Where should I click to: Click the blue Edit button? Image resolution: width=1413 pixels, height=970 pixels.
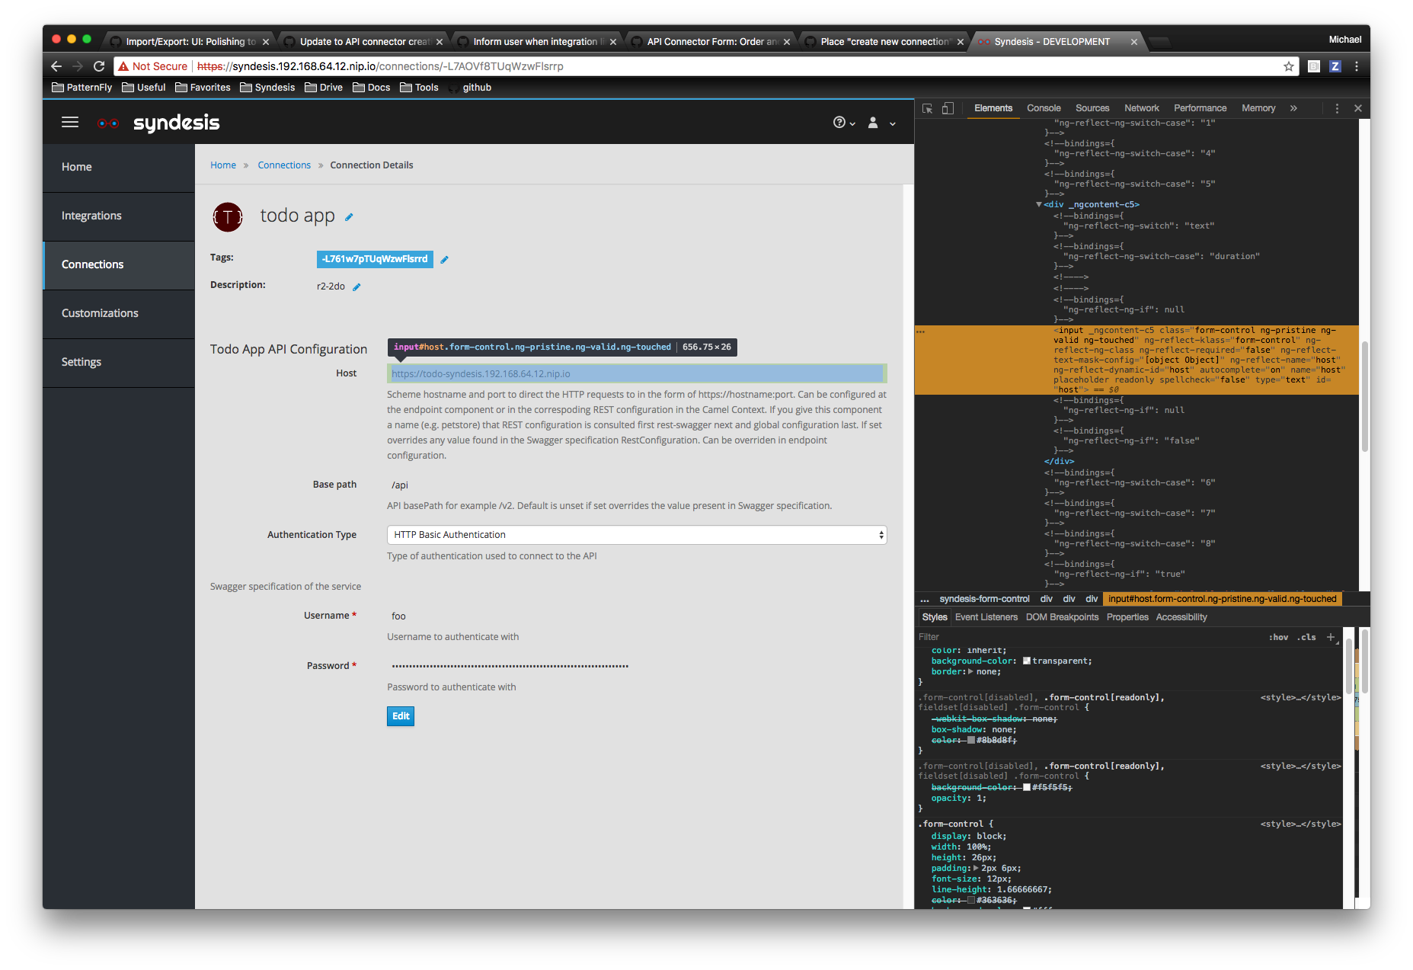tap(401, 716)
